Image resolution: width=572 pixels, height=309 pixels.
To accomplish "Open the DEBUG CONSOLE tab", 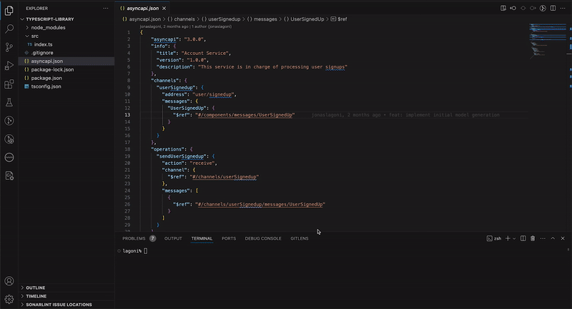I will click(263, 238).
